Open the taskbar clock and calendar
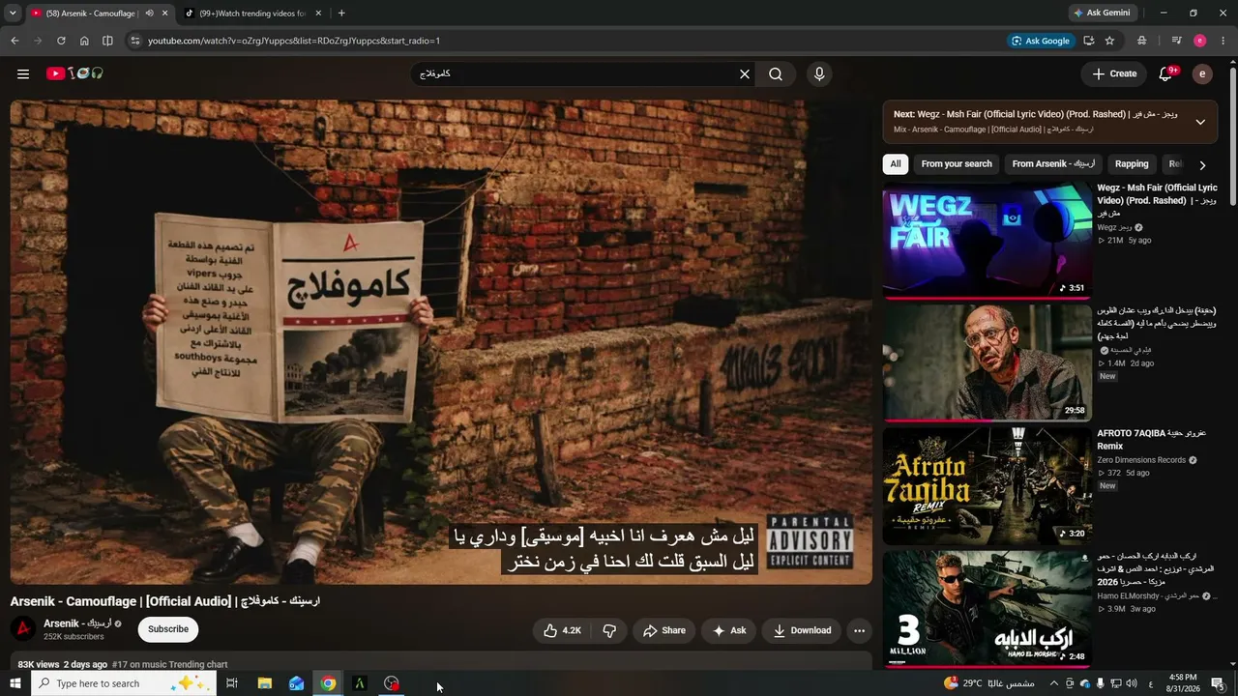The image size is (1238, 696). pyautogui.click(x=1183, y=683)
